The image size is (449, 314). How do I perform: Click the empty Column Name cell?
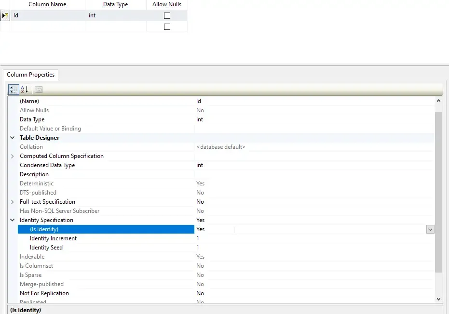[47, 26]
